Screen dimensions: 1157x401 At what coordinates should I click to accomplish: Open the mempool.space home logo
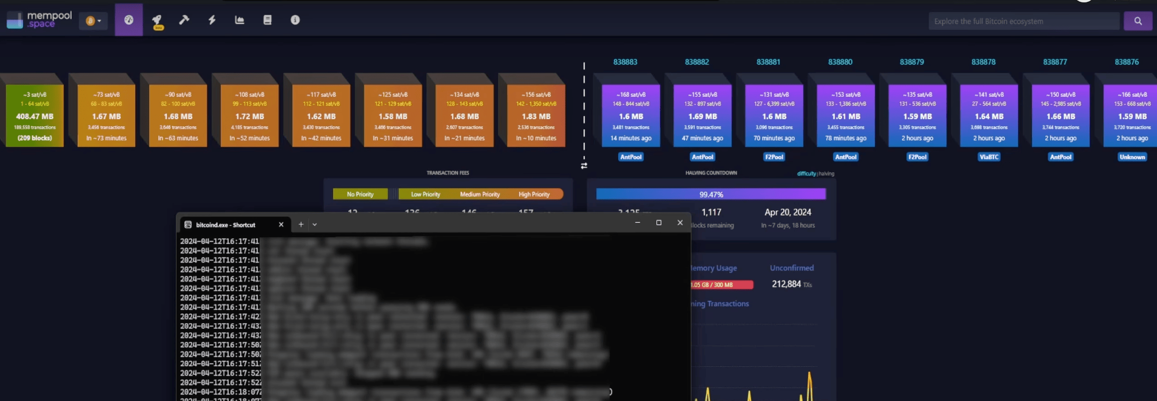pos(39,20)
